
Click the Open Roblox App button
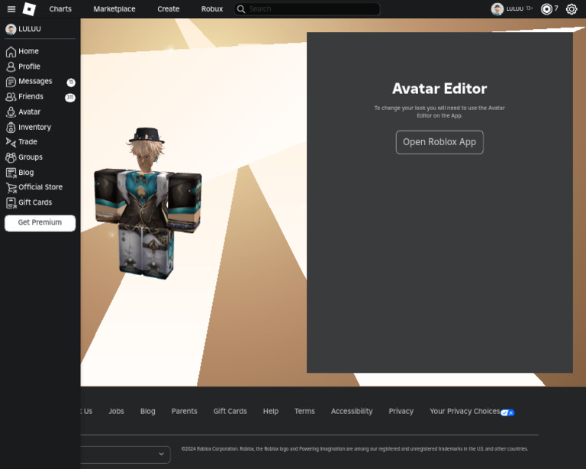coord(439,142)
